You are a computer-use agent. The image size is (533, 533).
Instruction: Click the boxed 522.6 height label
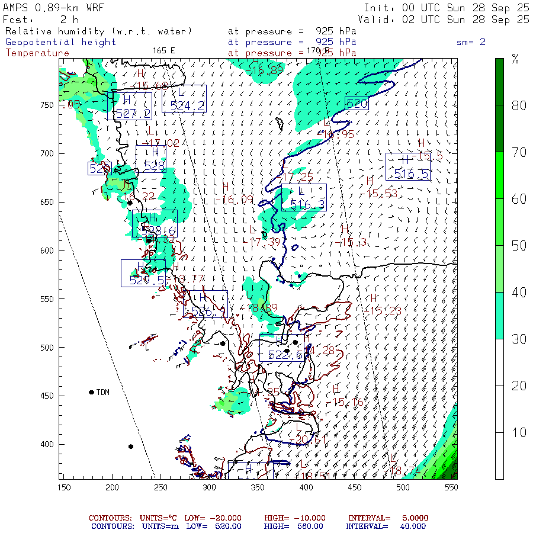point(282,347)
